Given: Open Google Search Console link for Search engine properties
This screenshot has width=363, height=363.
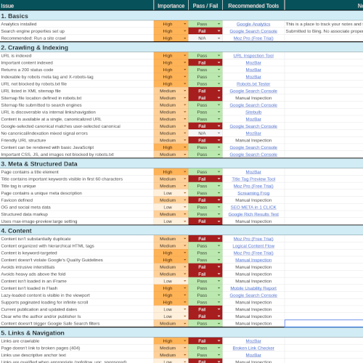Looking at the screenshot, I should (253, 31).
